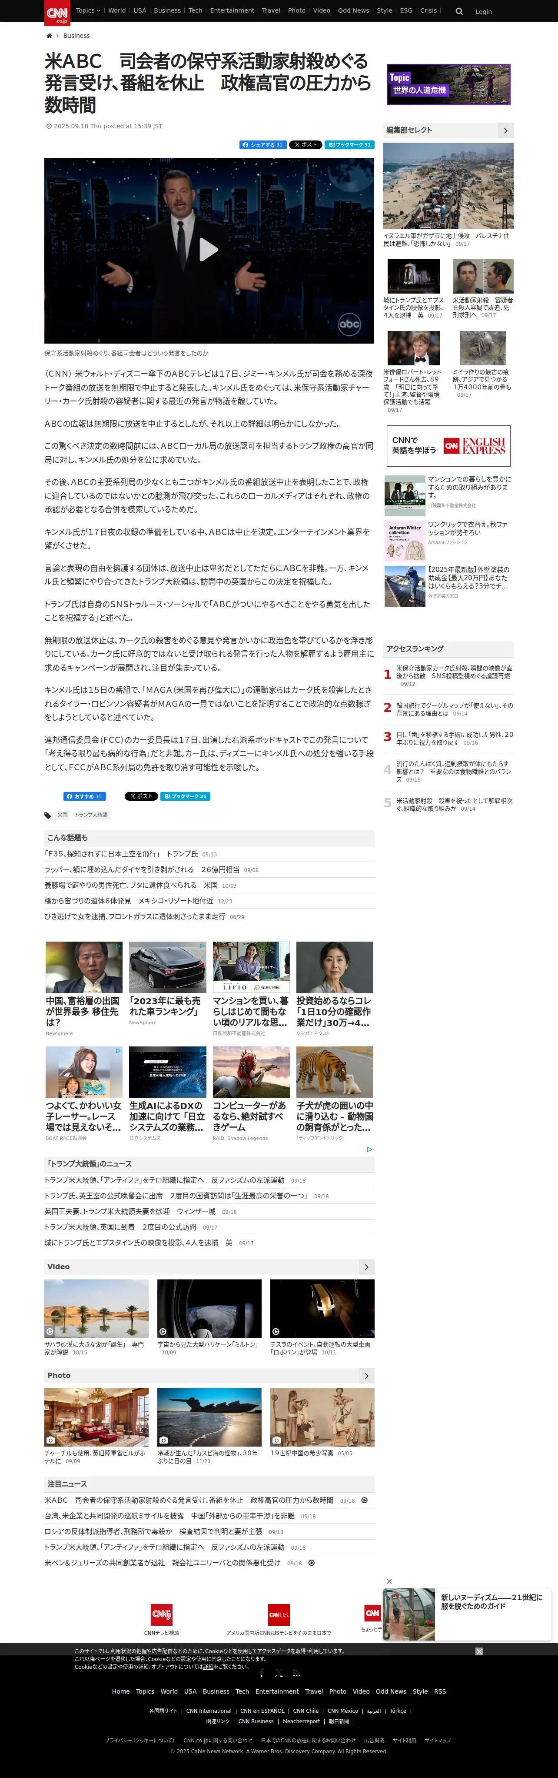Viewport: 558px width, 1778px height.
Task: Open ESG section in top navigation
Action: [406, 10]
